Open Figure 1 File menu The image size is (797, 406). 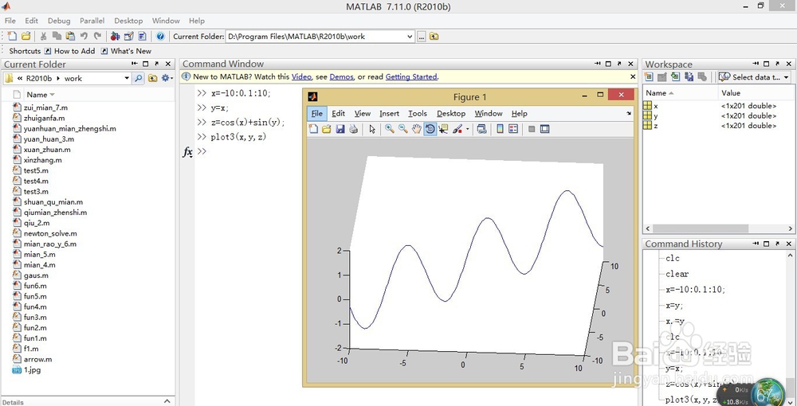316,113
